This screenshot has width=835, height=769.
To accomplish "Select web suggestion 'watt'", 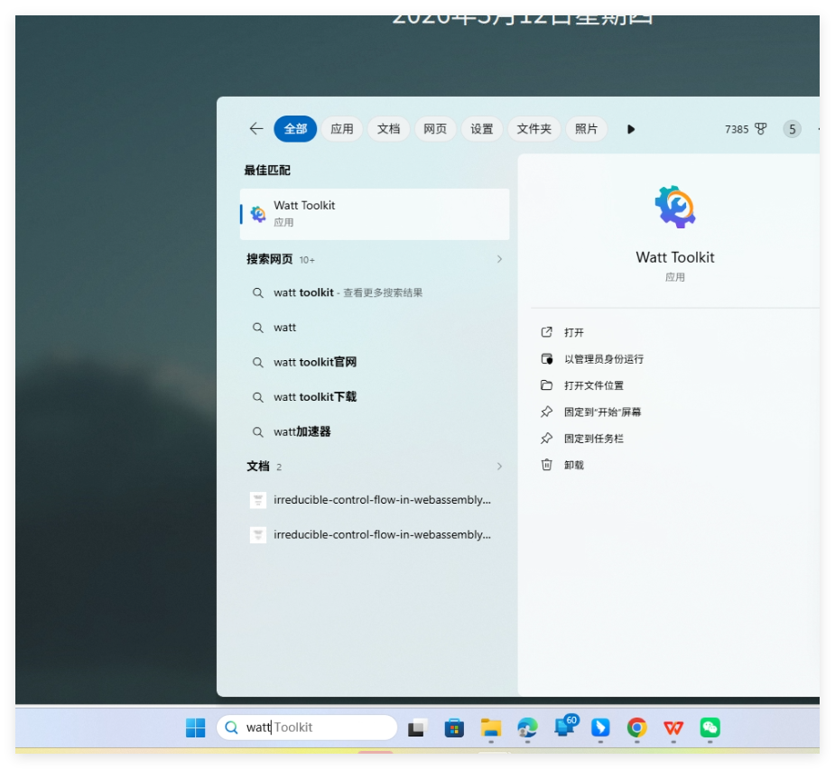I will point(375,328).
